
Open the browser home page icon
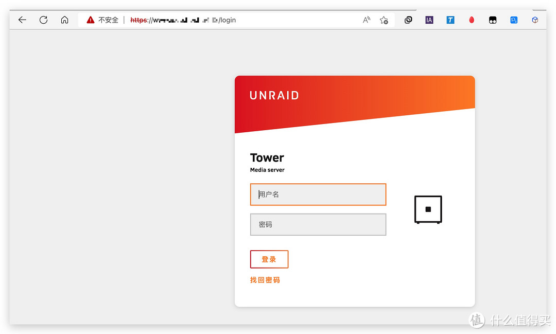[x=64, y=20]
